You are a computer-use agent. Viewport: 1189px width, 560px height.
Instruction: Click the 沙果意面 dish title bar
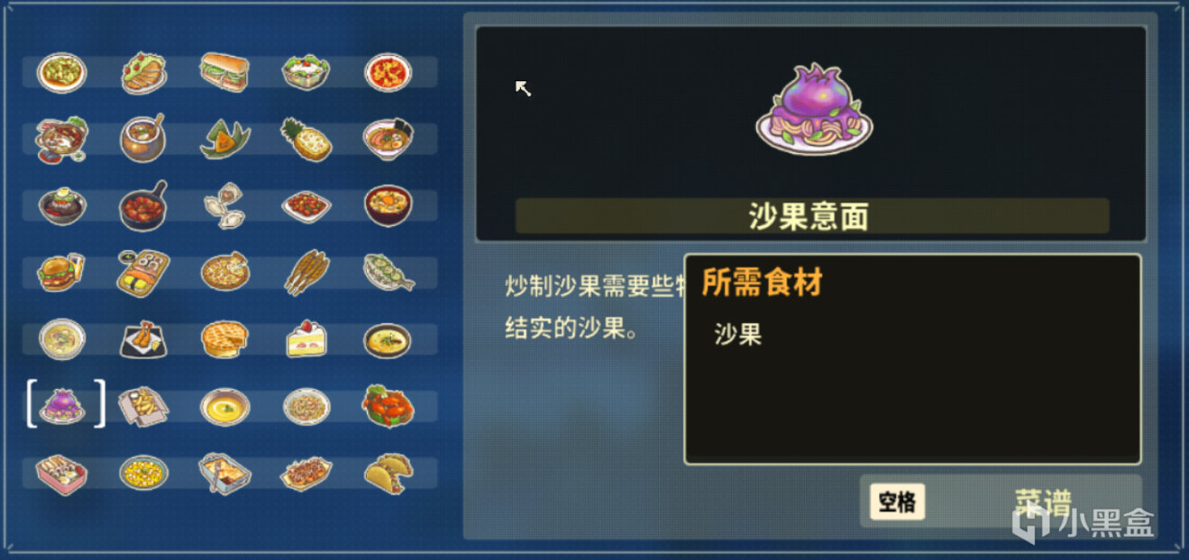tap(812, 216)
